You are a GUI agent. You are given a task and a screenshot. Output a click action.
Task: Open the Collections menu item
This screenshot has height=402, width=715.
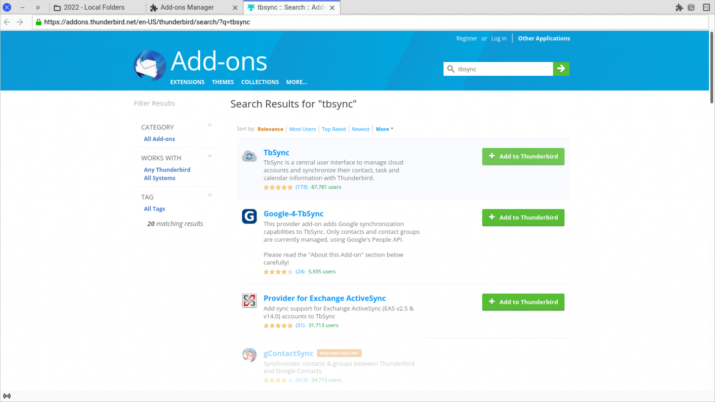pyautogui.click(x=260, y=82)
